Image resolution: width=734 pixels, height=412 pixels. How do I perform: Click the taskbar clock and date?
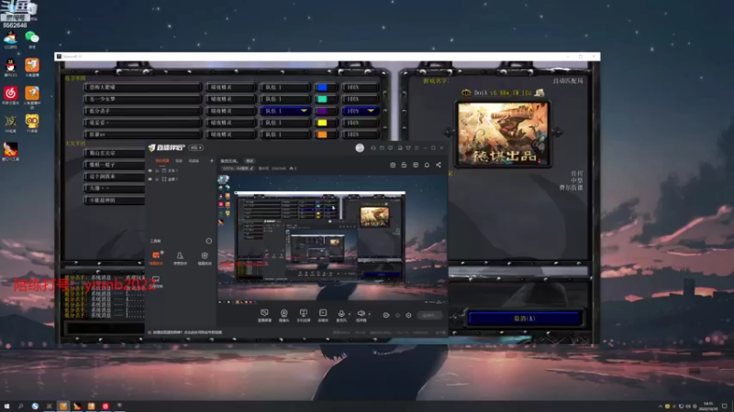tap(707, 407)
